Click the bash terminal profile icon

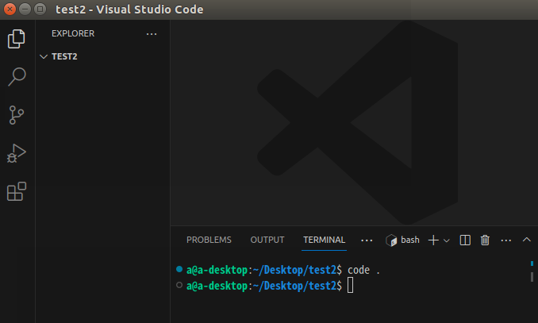pyautogui.click(x=391, y=240)
